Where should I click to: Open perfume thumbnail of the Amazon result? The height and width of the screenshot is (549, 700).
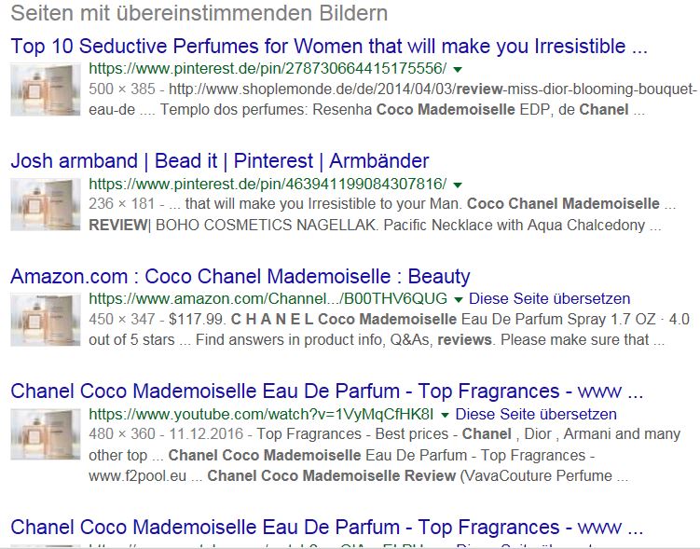point(46,320)
